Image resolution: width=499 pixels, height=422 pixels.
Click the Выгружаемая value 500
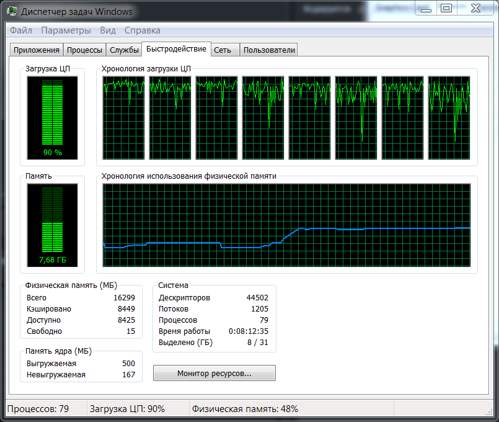[128, 364]
